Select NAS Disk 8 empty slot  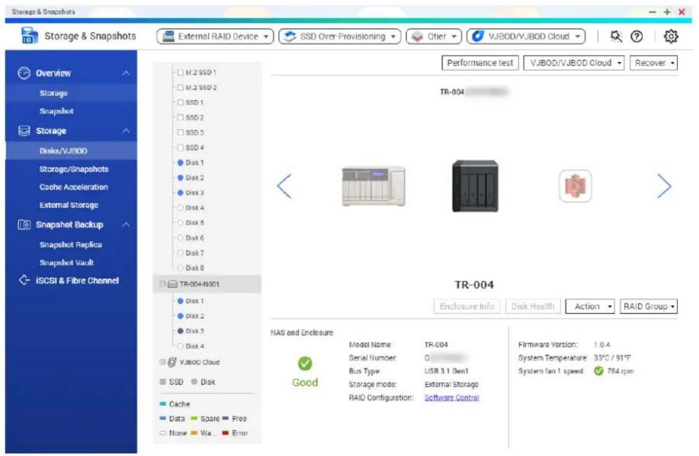click(x=191, y=267)
